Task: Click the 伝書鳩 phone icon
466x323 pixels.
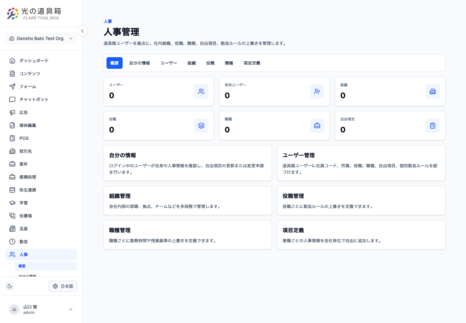Action: [x=12, y=216]
